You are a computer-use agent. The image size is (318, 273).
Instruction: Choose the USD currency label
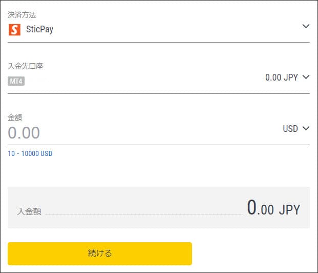pos(290,129)
